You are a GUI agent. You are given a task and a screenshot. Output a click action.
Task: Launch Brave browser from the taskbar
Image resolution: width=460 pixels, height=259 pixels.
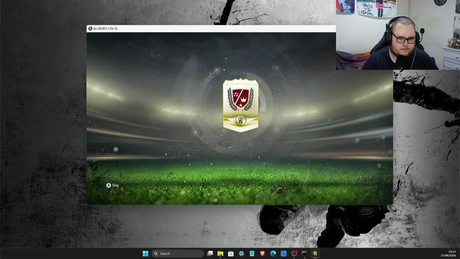pyautogui.click(x=262, y=254)
